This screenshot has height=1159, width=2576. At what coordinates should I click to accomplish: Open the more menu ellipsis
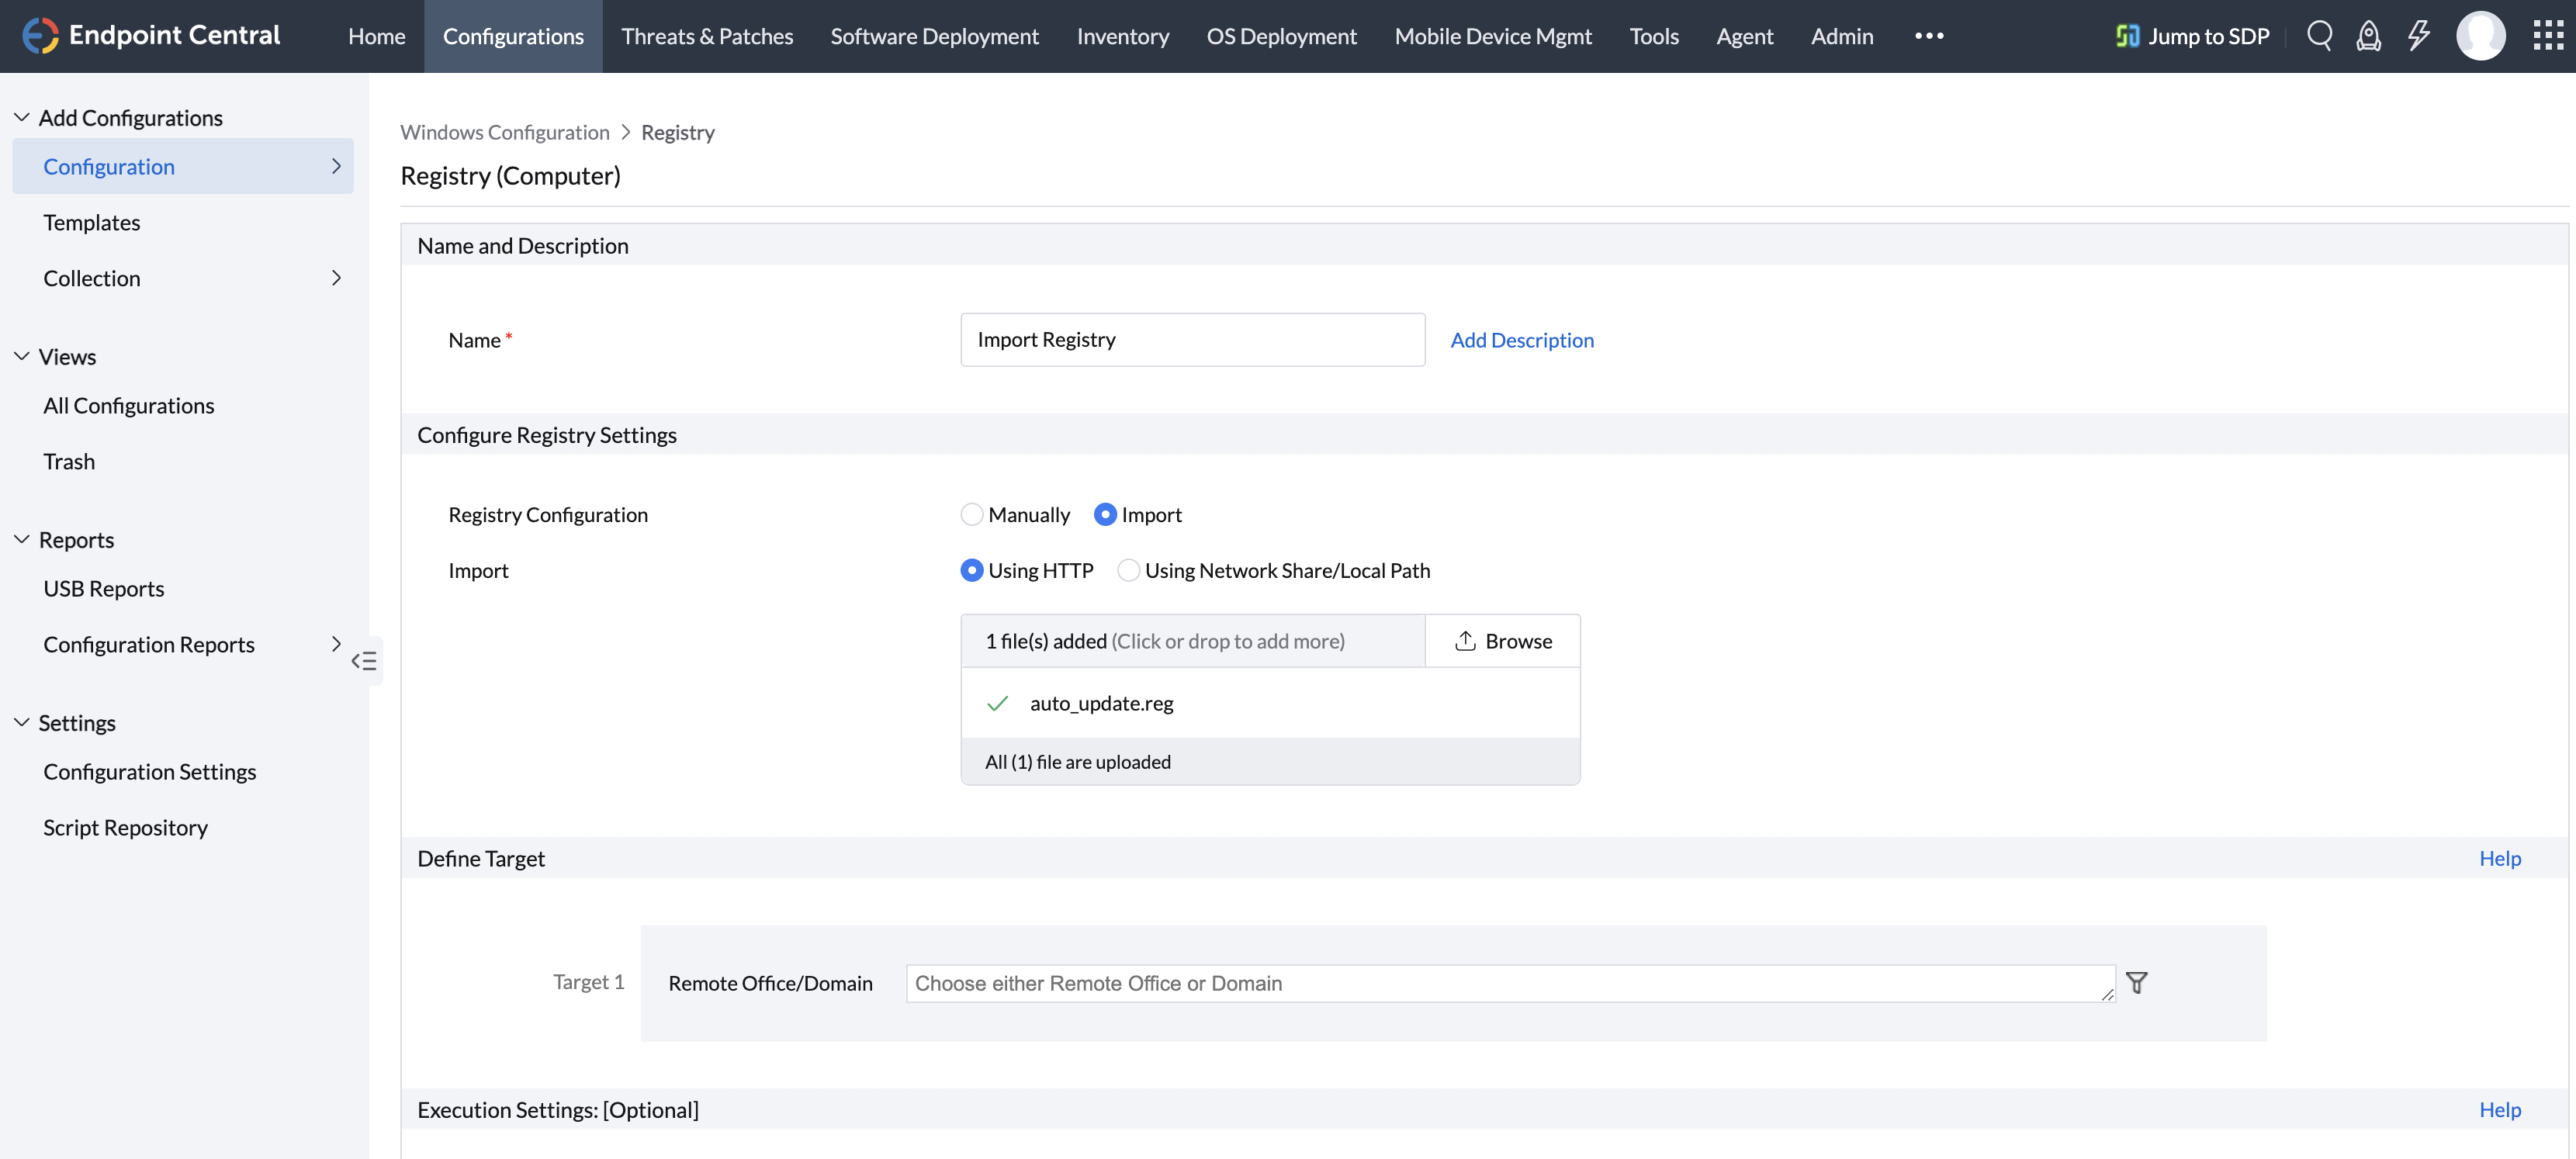1929,36
